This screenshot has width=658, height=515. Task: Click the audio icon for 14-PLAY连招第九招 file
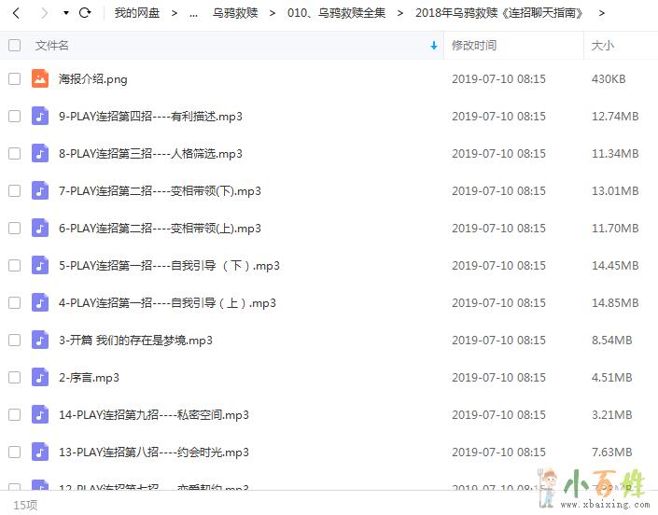[x=40, y=415]
